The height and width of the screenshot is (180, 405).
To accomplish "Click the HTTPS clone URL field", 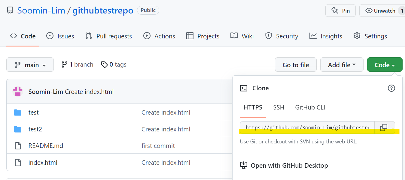I will 307,128.
